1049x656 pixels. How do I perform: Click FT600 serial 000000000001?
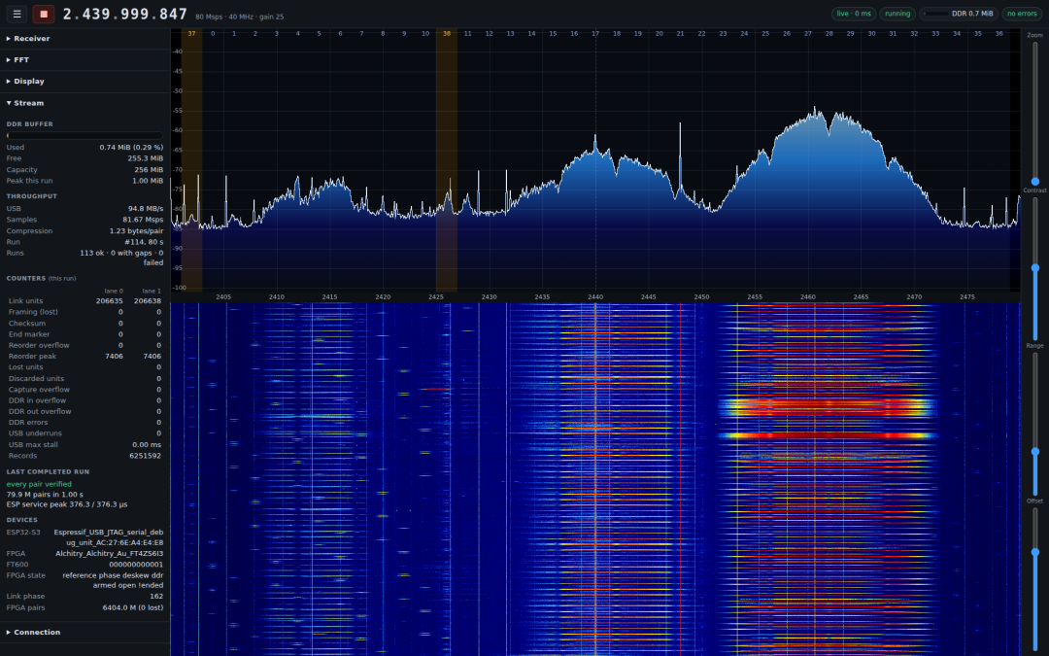coord(136,565)
